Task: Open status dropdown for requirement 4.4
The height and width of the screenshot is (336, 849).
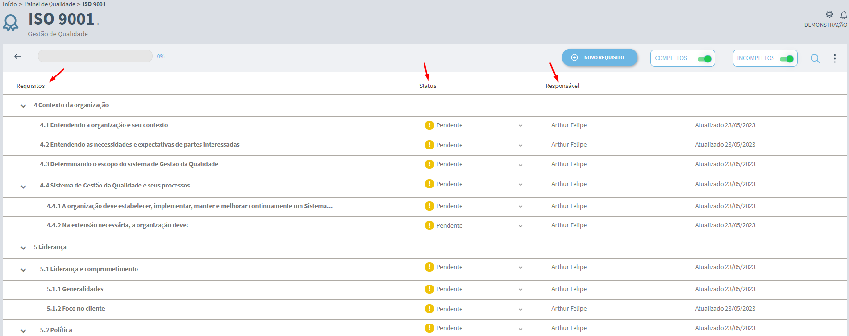Action: pos(520,185)
